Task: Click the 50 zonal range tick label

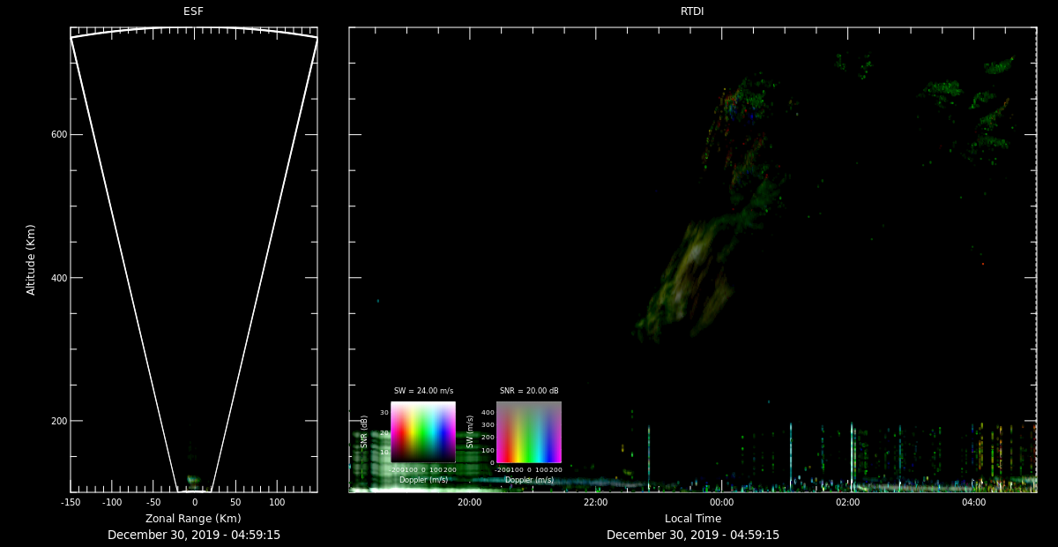Action: tap(235, 502)
